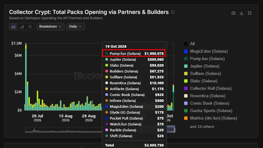Click the $6M y-axis label
Screen dimensions: 263x148
point(18,55)
